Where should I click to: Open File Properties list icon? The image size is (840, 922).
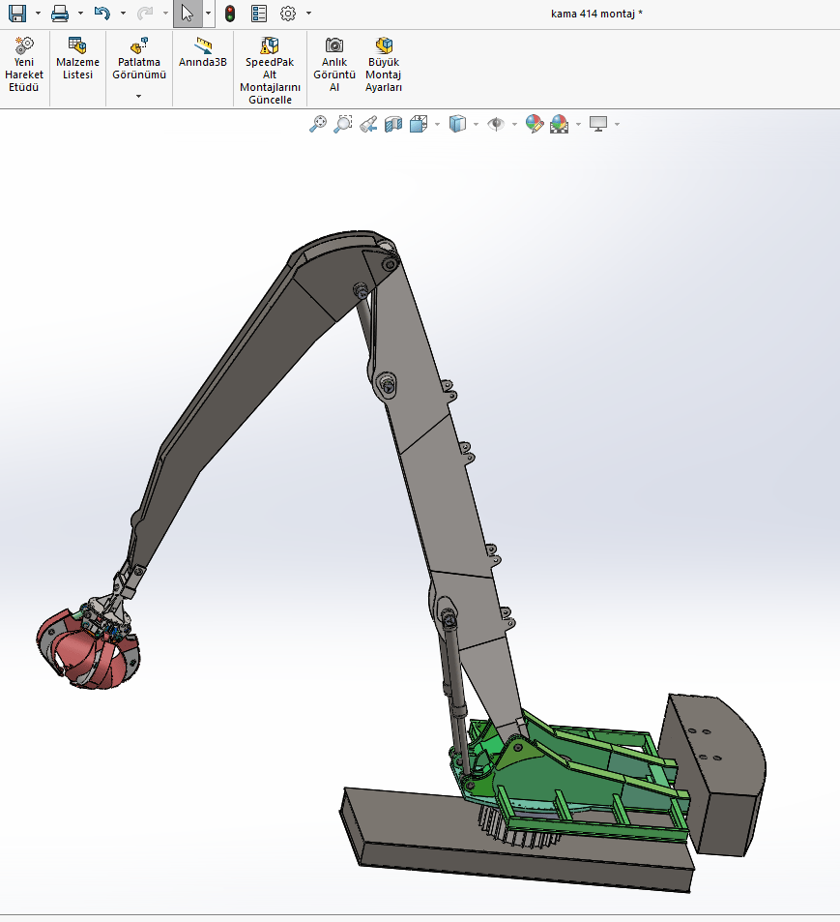pyautogui.click(x=259, y=14)
